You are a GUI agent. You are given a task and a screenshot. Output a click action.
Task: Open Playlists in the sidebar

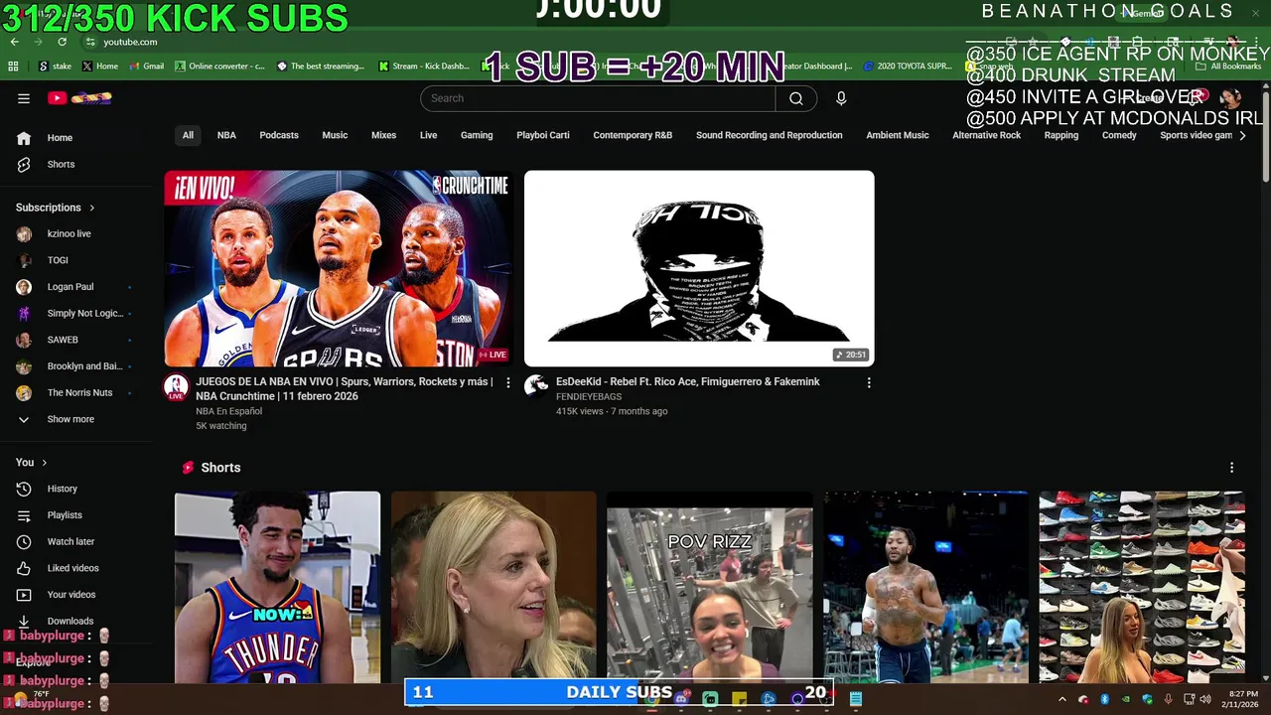click(x=76, y=515)
